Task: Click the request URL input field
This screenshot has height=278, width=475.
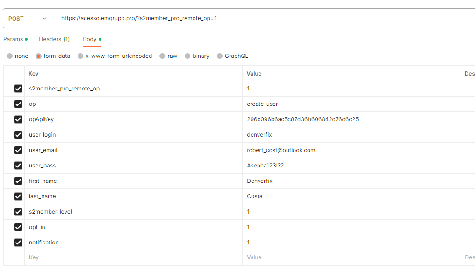Action: [x=187, y=18]
